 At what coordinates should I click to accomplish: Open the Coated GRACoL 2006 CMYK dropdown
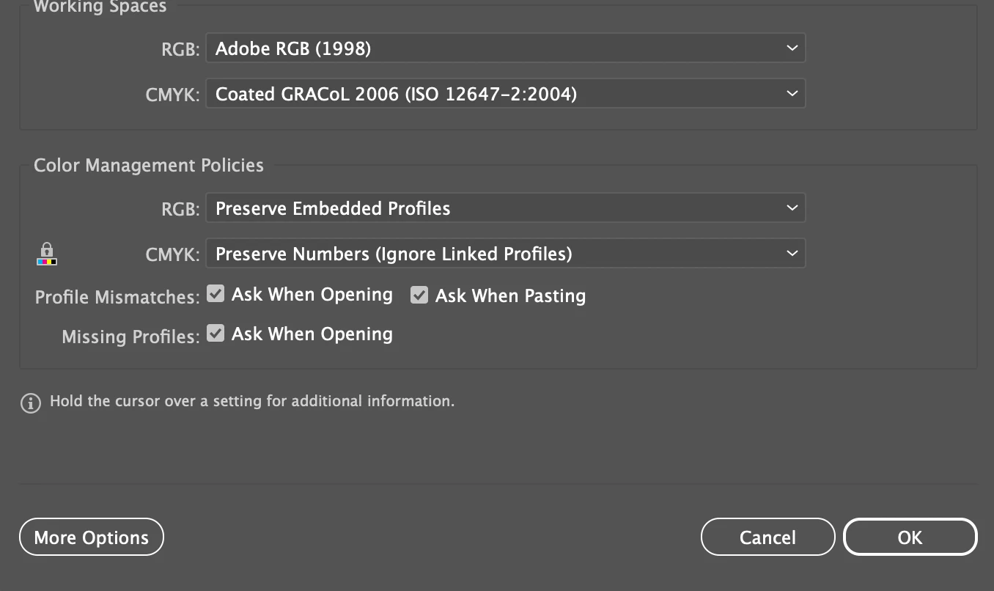pos(505,94)
